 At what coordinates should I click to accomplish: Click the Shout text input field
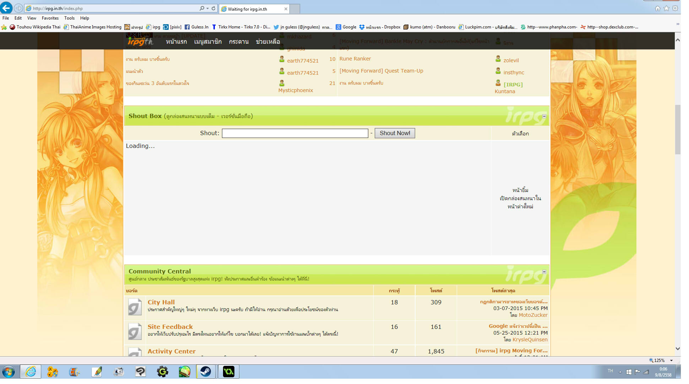pos(295,133)
